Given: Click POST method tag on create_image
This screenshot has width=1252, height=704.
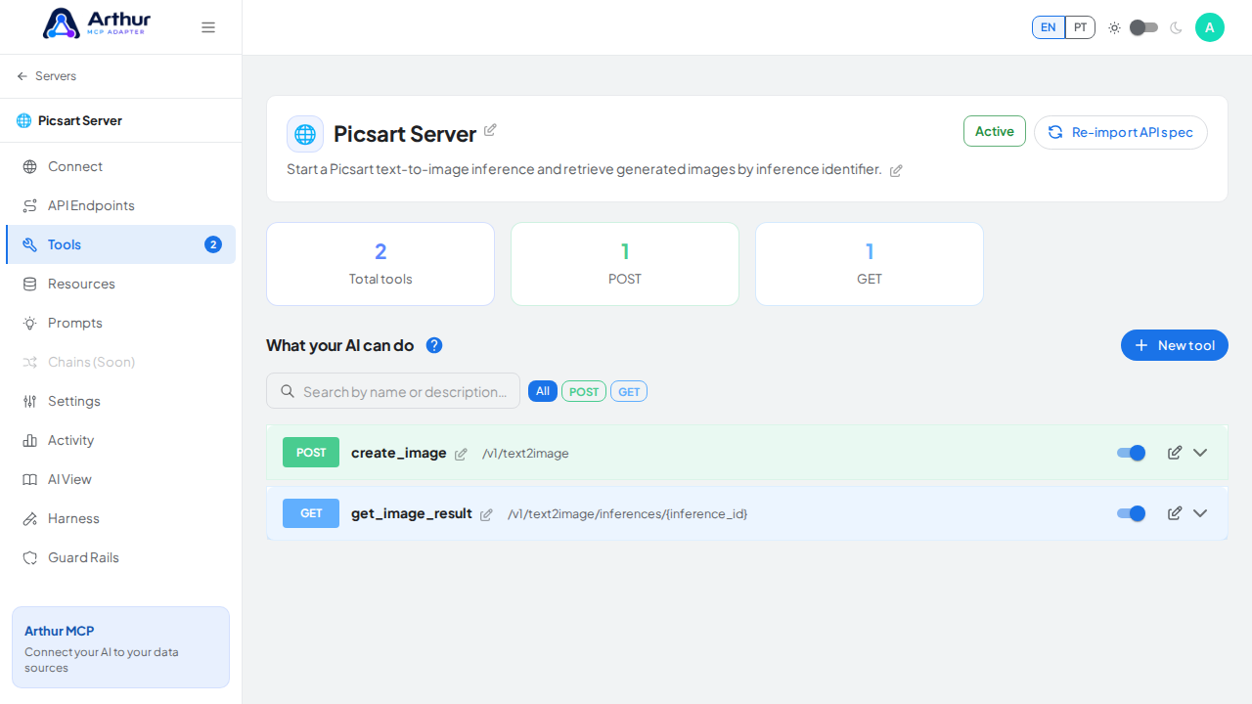Looking at the screenshot, I should coord(311,453).
